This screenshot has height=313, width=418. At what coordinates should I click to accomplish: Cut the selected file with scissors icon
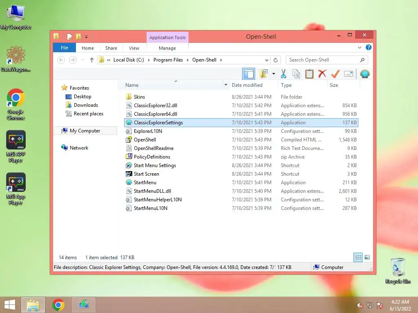tap(283, 74)
